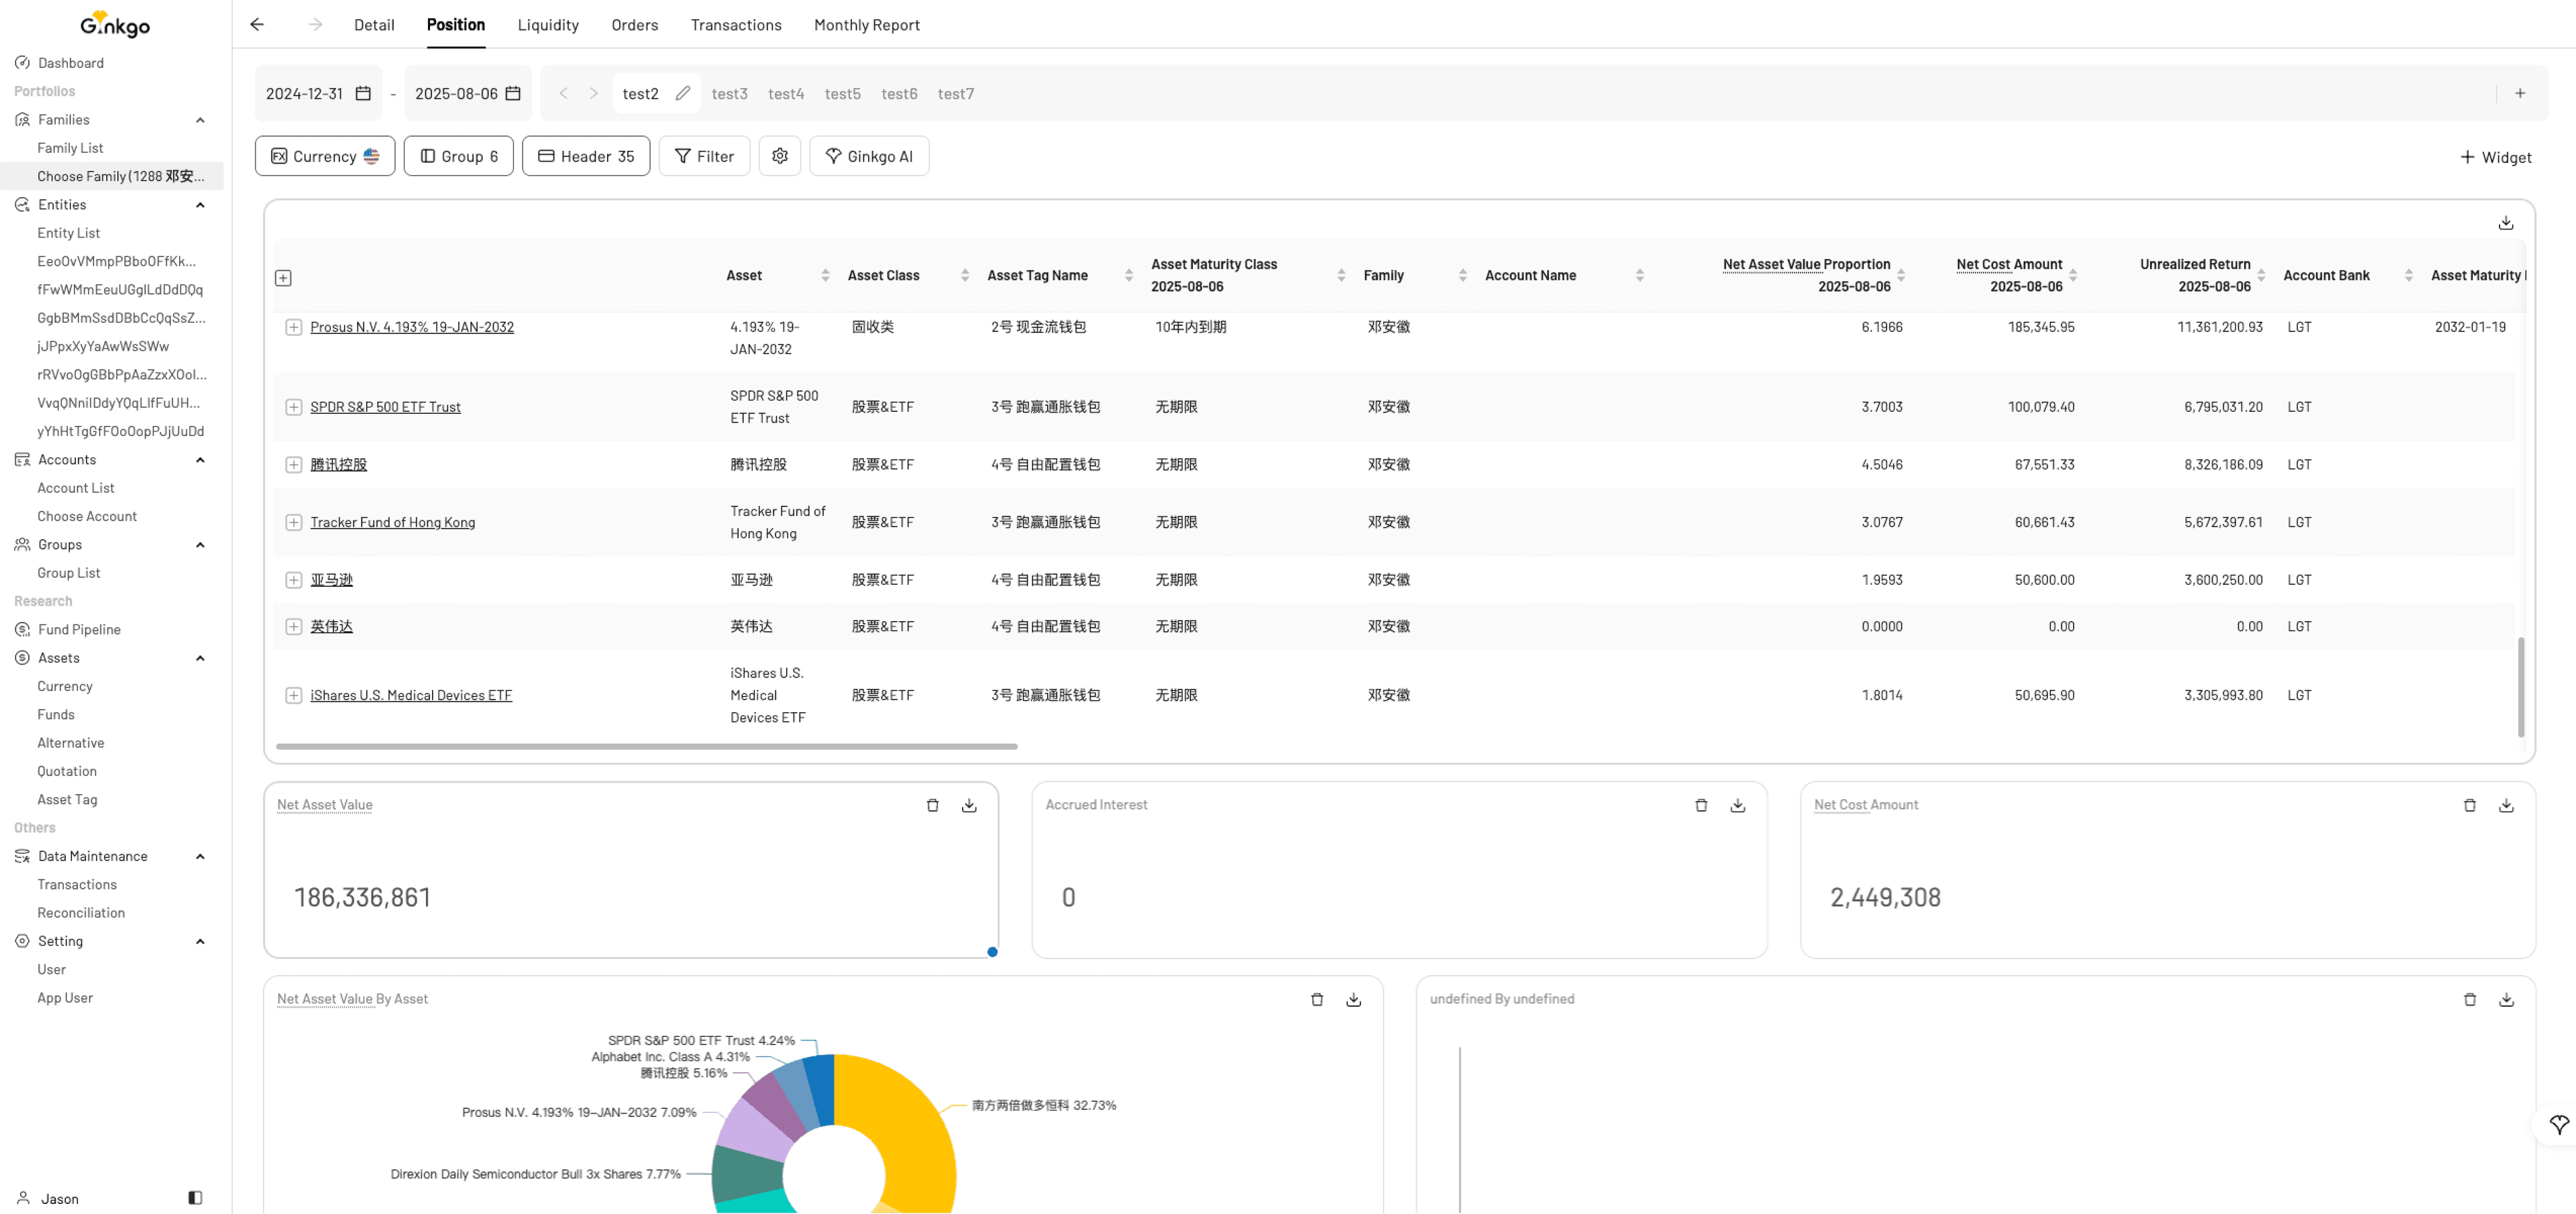Delete the Net Cost Amount widget

[x=2470, y=805]
